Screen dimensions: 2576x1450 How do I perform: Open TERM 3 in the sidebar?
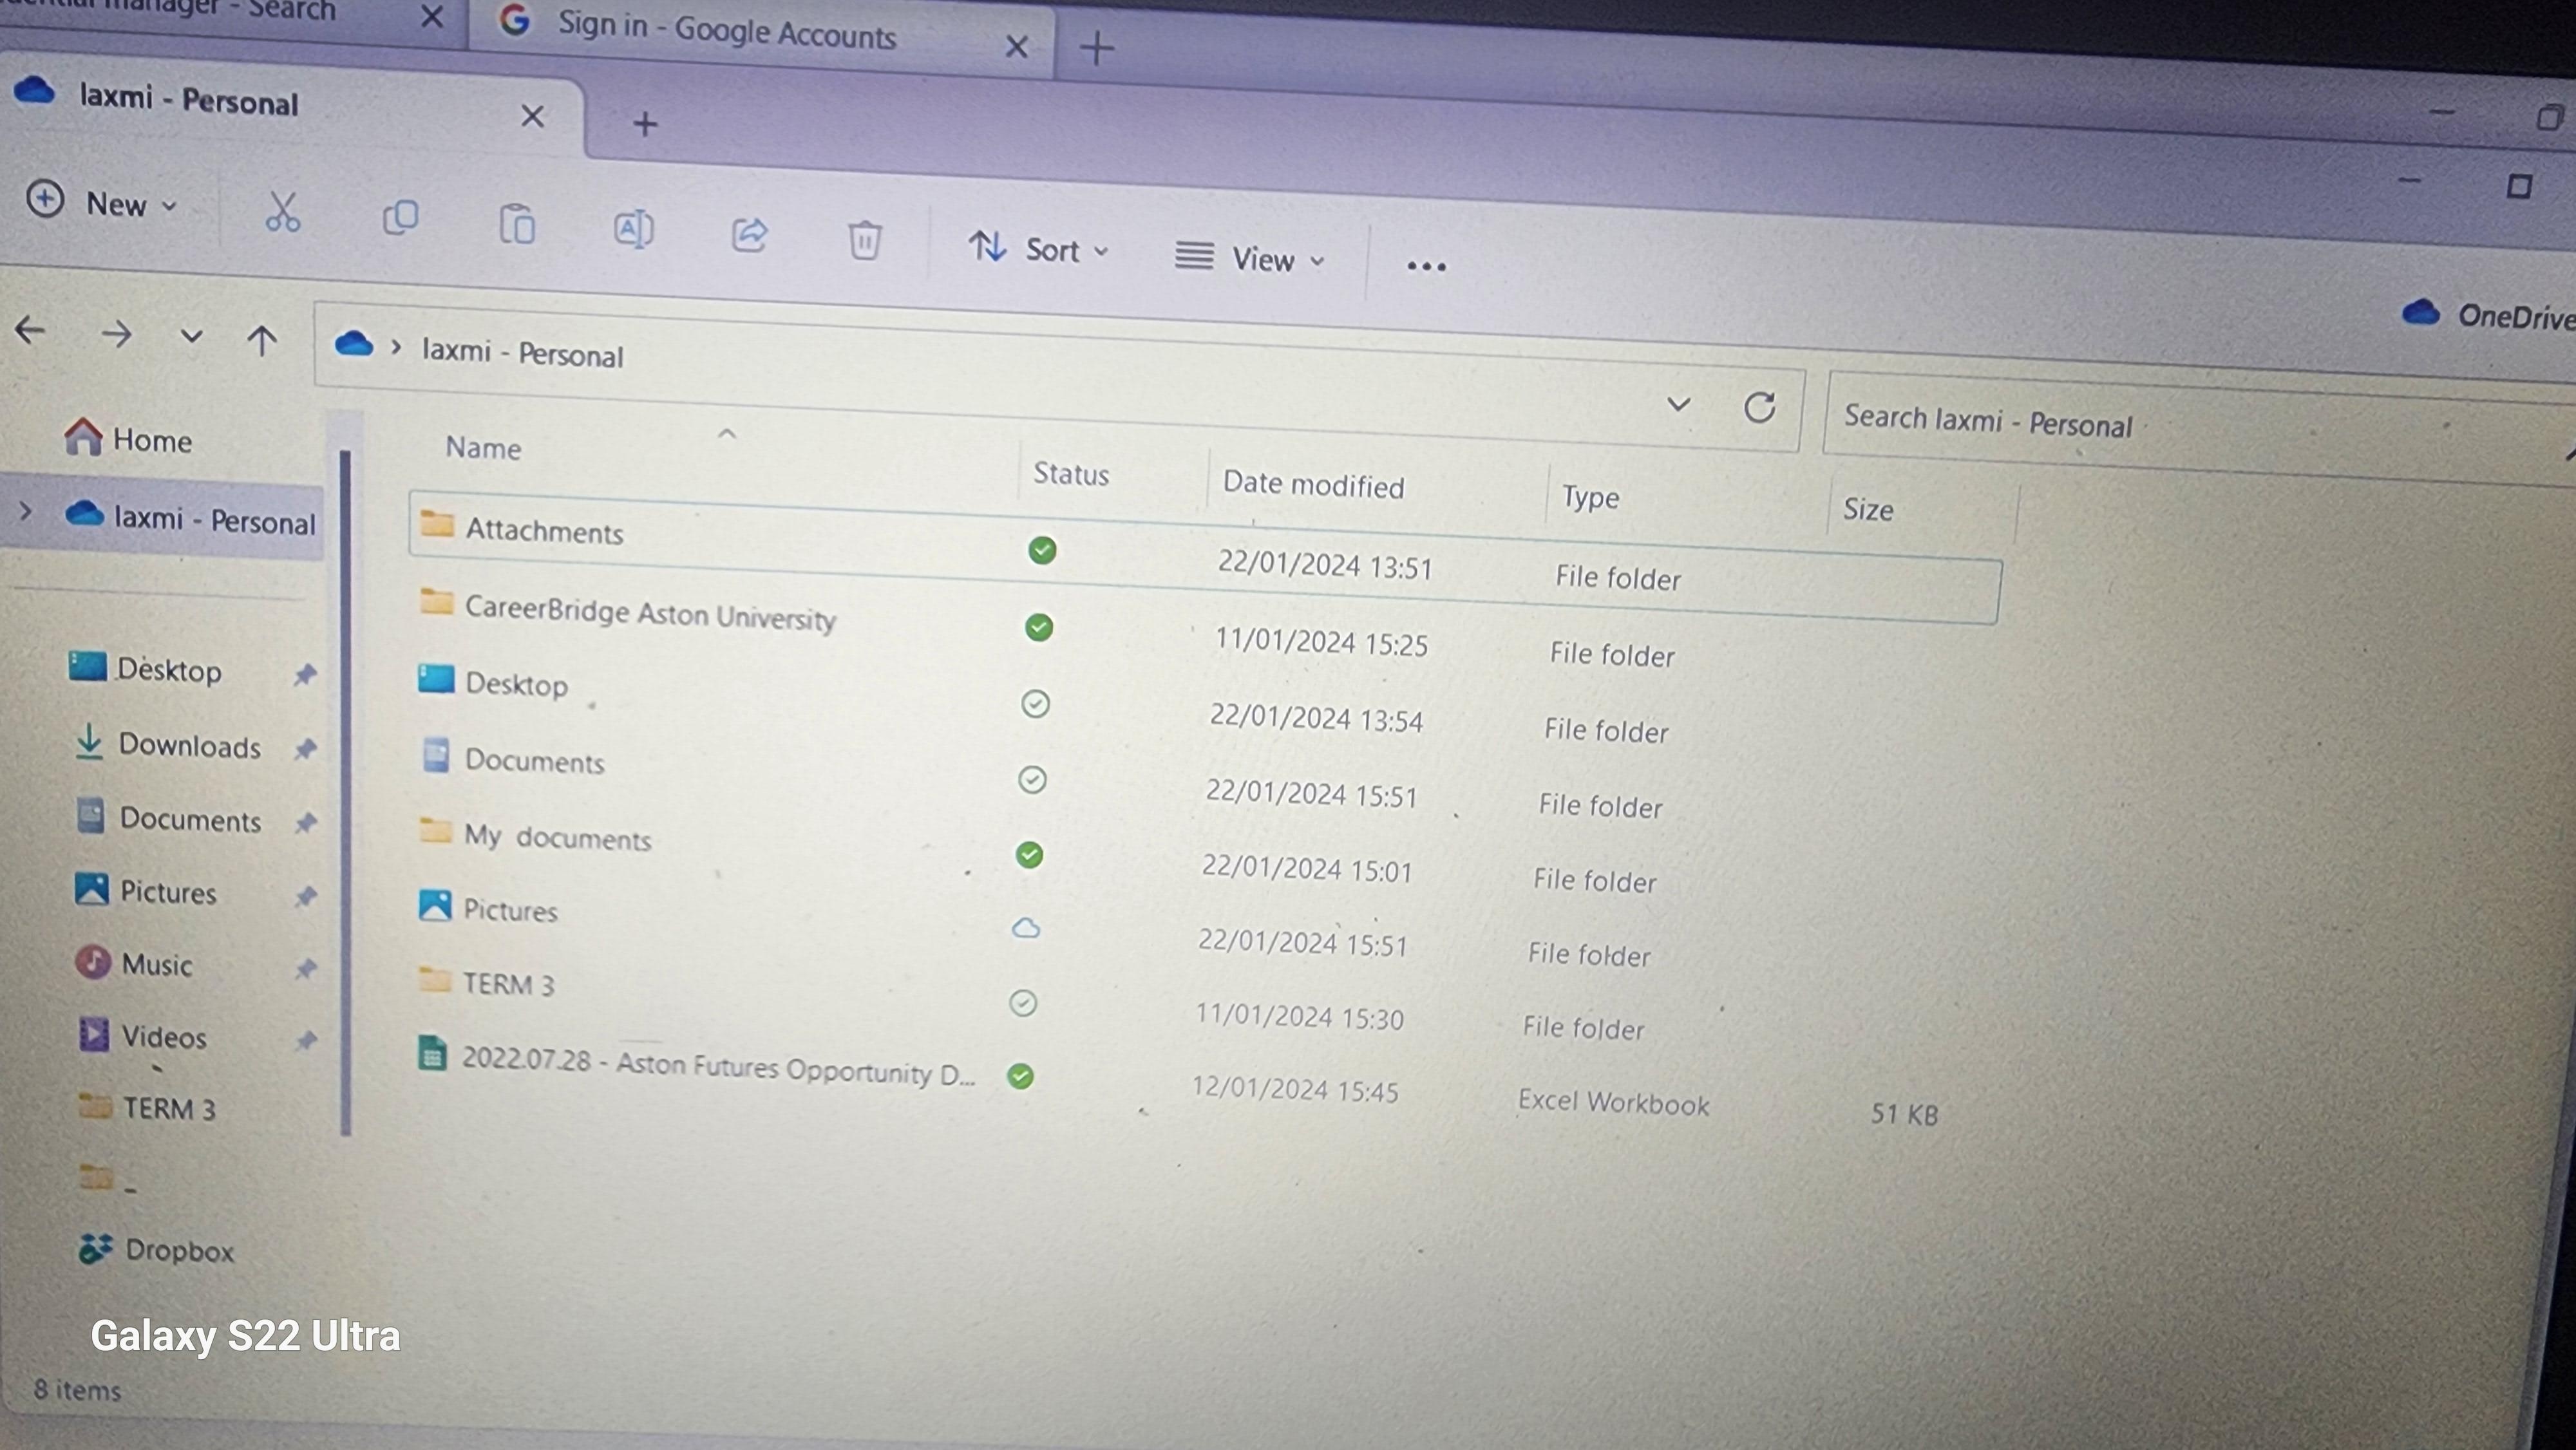point(148,1107)
